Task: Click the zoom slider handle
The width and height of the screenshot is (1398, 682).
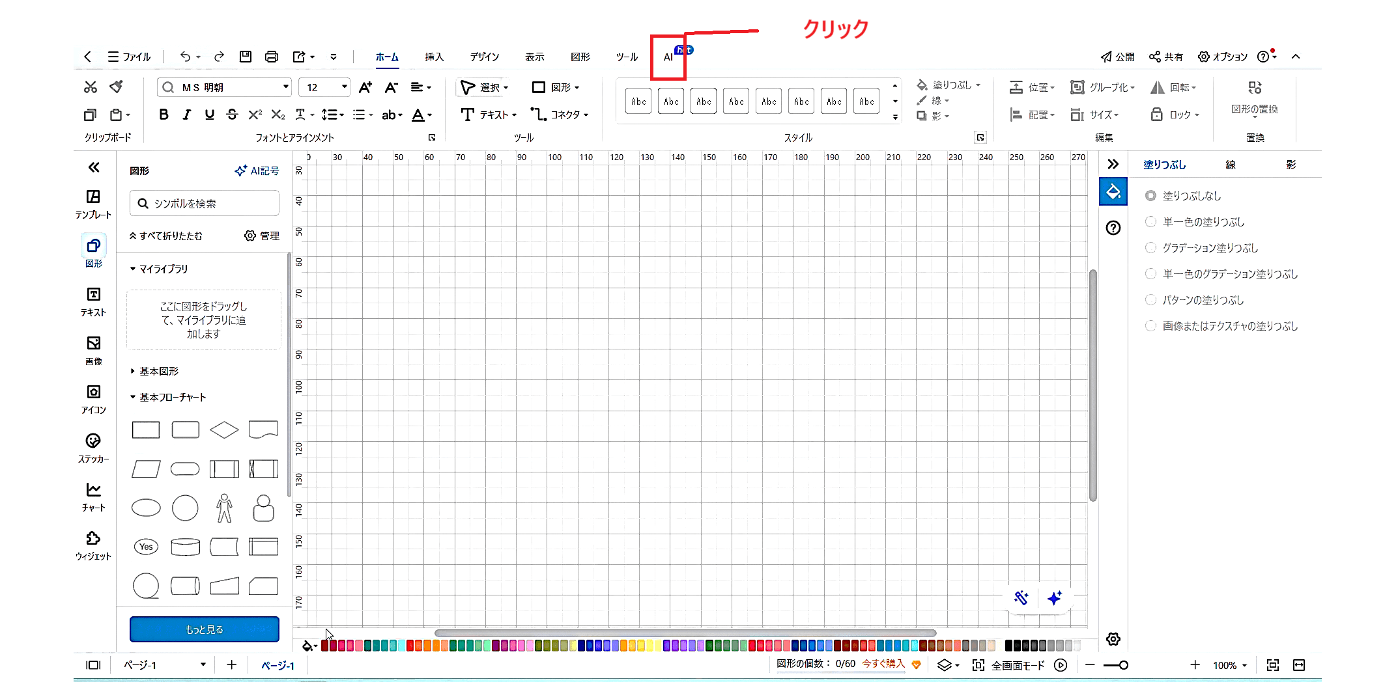Action: tap(1123, 665)
